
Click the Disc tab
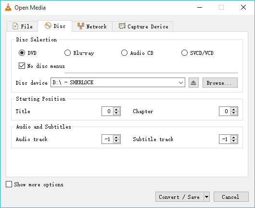pyautogui.click(x=55, y=26)
